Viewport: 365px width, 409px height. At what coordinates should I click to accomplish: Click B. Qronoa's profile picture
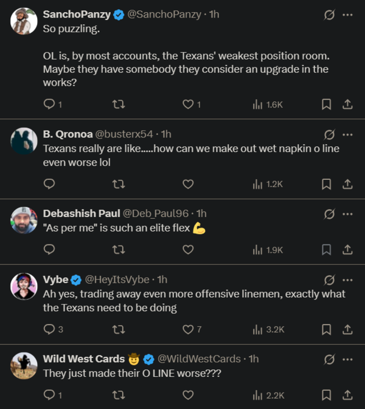24,141
